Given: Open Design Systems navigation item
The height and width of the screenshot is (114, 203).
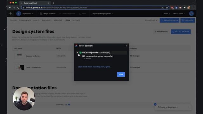Looking at the screenshot, I should [48, 13].
